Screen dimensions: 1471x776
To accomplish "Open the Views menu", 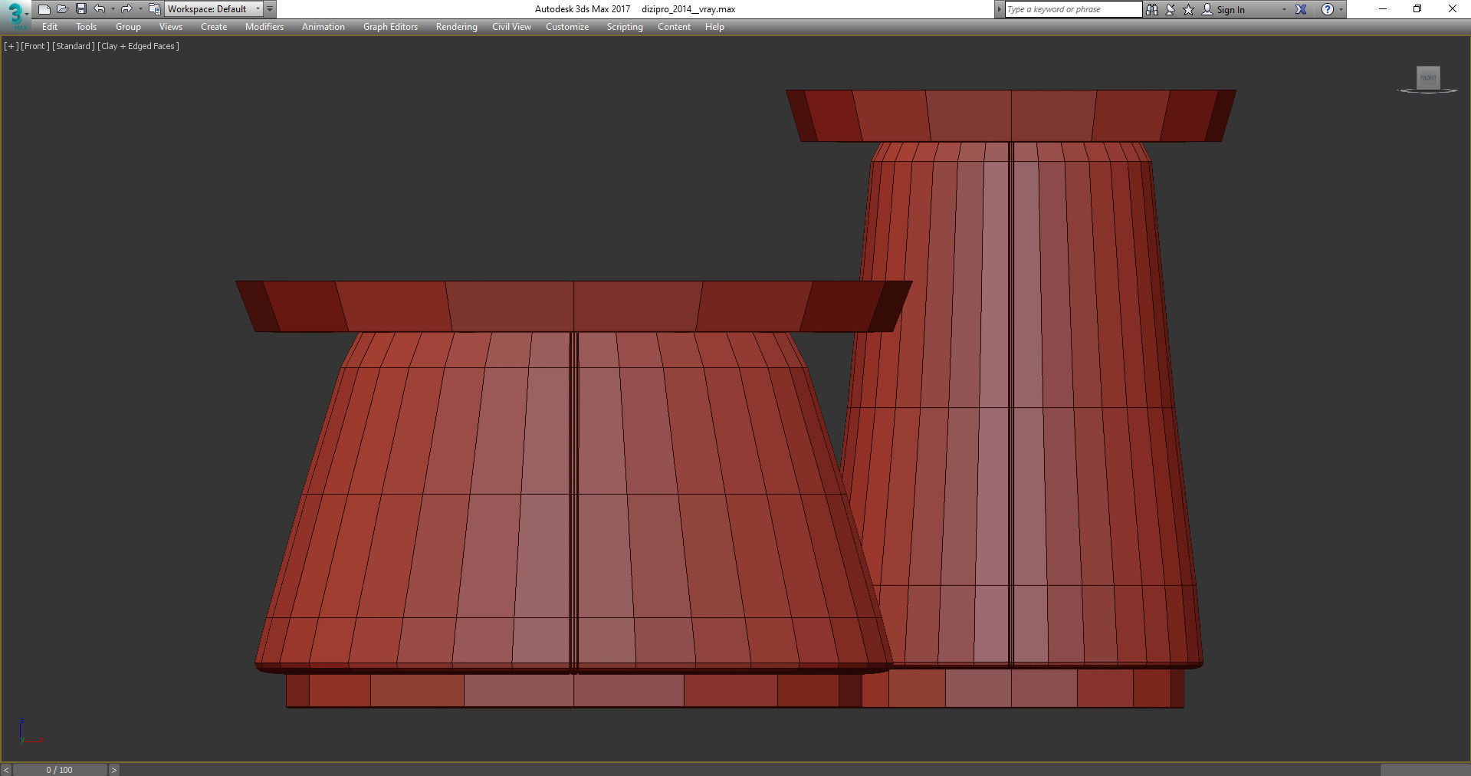I will tap(171, 27).
